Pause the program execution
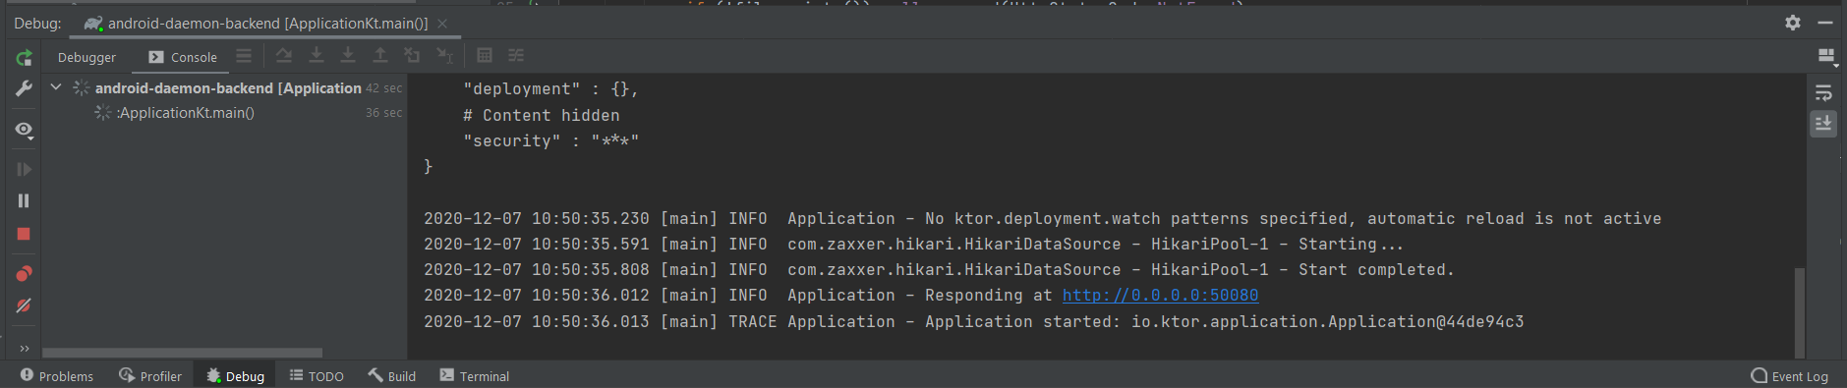Screen dimensions: 1847x388 [x=24, y=200]
